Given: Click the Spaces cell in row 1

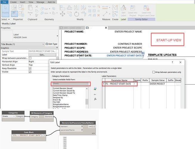Looking at the screenshot, I should (x=137, y=84).
